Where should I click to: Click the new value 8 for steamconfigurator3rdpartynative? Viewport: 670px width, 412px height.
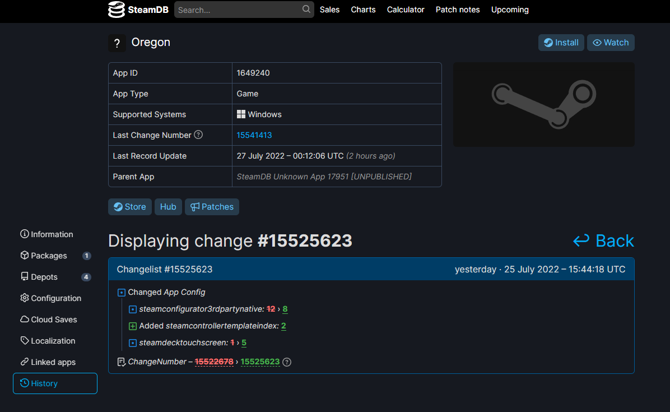tap(285, 309)
